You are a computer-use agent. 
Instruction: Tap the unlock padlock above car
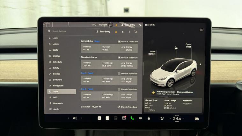[175, 48]
